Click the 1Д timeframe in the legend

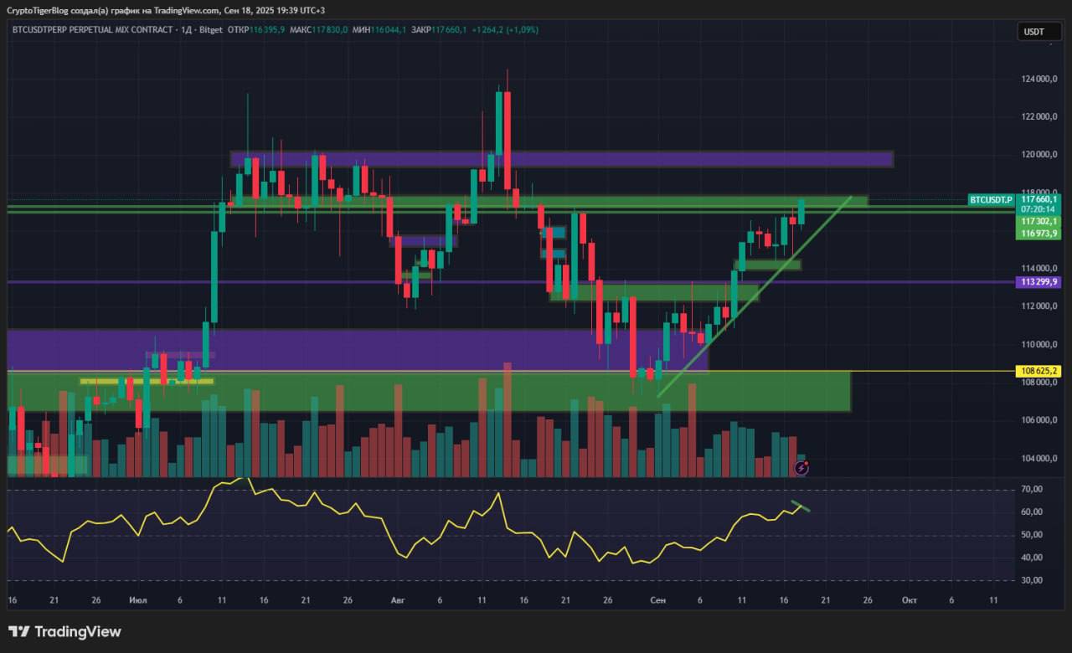click(x=186, y=29)
